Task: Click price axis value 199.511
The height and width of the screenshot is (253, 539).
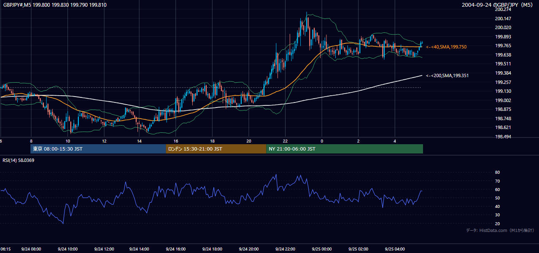Action: click(503, 64)
